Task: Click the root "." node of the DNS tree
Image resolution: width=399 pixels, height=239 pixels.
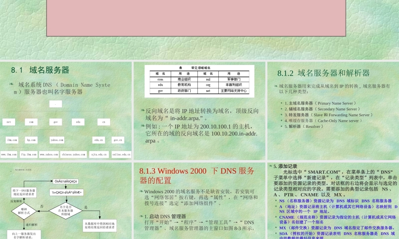Action: (55, 104)
